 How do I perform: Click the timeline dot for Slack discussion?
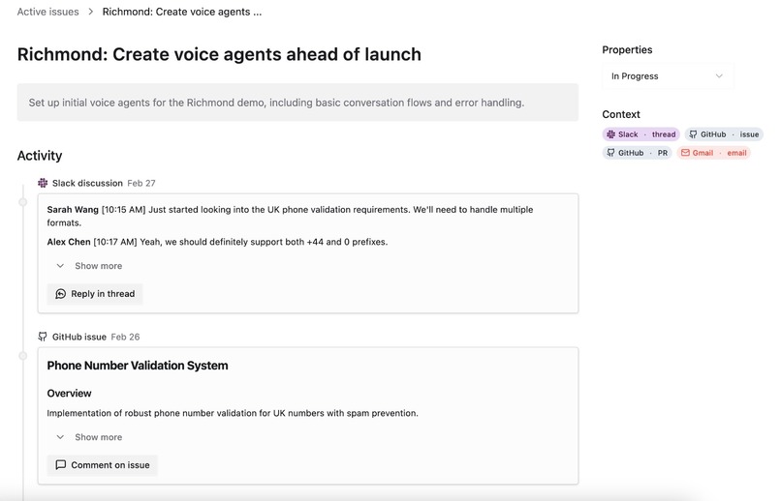[23, 202]
